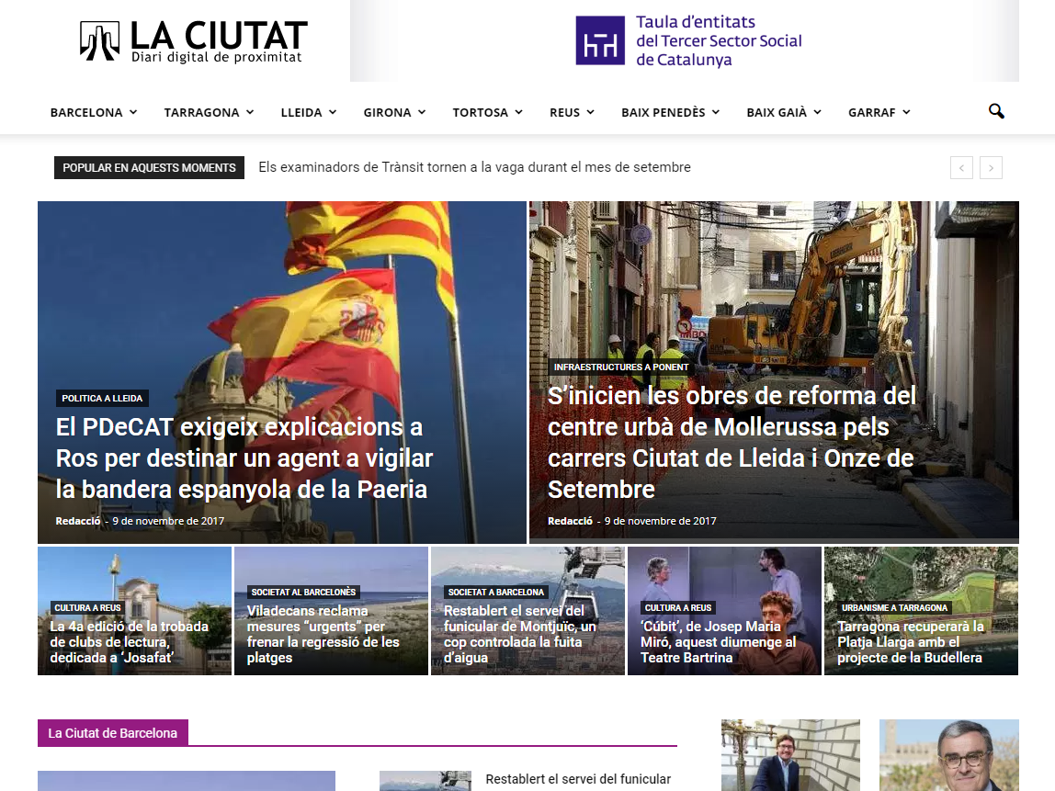Image resolution: width=1055 pixels, height=791 pixels.
Task: Open the REUS menu item
Action: pyautogui.click(x=564, y=112)
